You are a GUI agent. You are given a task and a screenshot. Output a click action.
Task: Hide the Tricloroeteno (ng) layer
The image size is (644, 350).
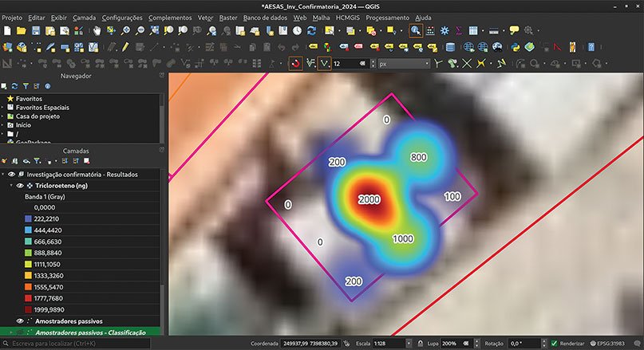[19, 186]
